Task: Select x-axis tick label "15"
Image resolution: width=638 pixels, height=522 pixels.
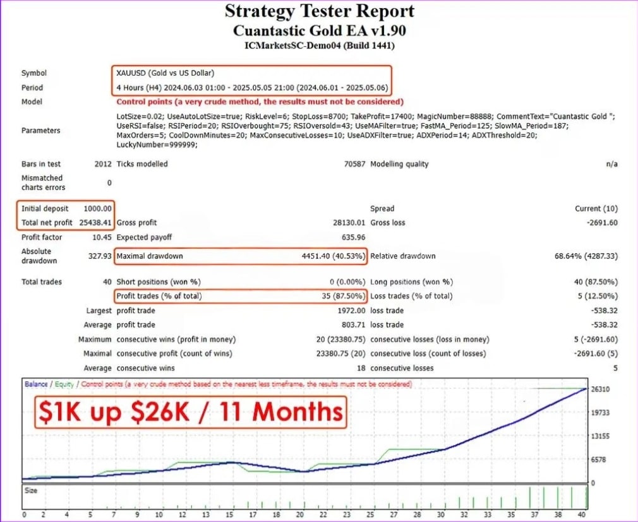Action: 229,515
